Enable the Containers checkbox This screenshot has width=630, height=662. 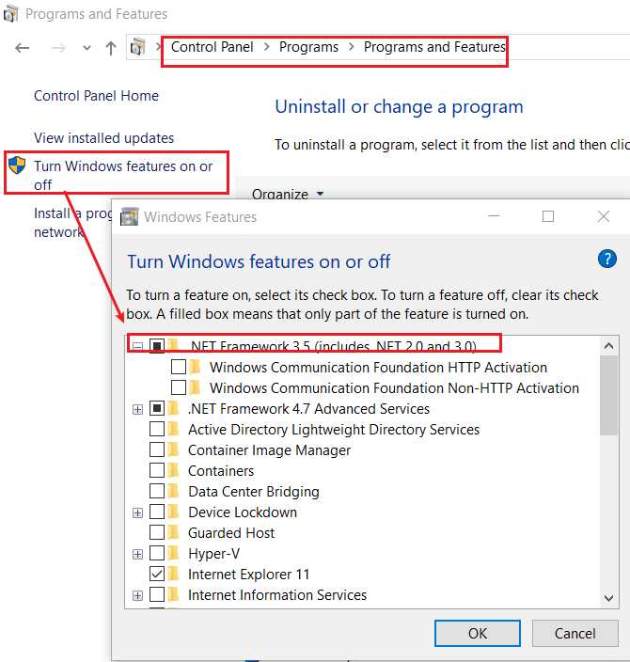point(157,470)
